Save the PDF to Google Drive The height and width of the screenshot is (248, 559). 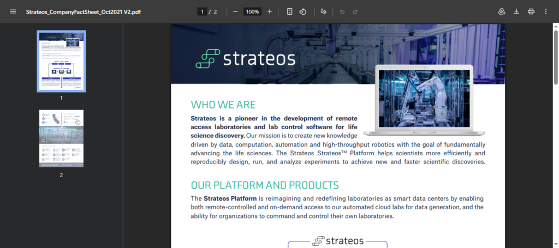tap(502, 11)
